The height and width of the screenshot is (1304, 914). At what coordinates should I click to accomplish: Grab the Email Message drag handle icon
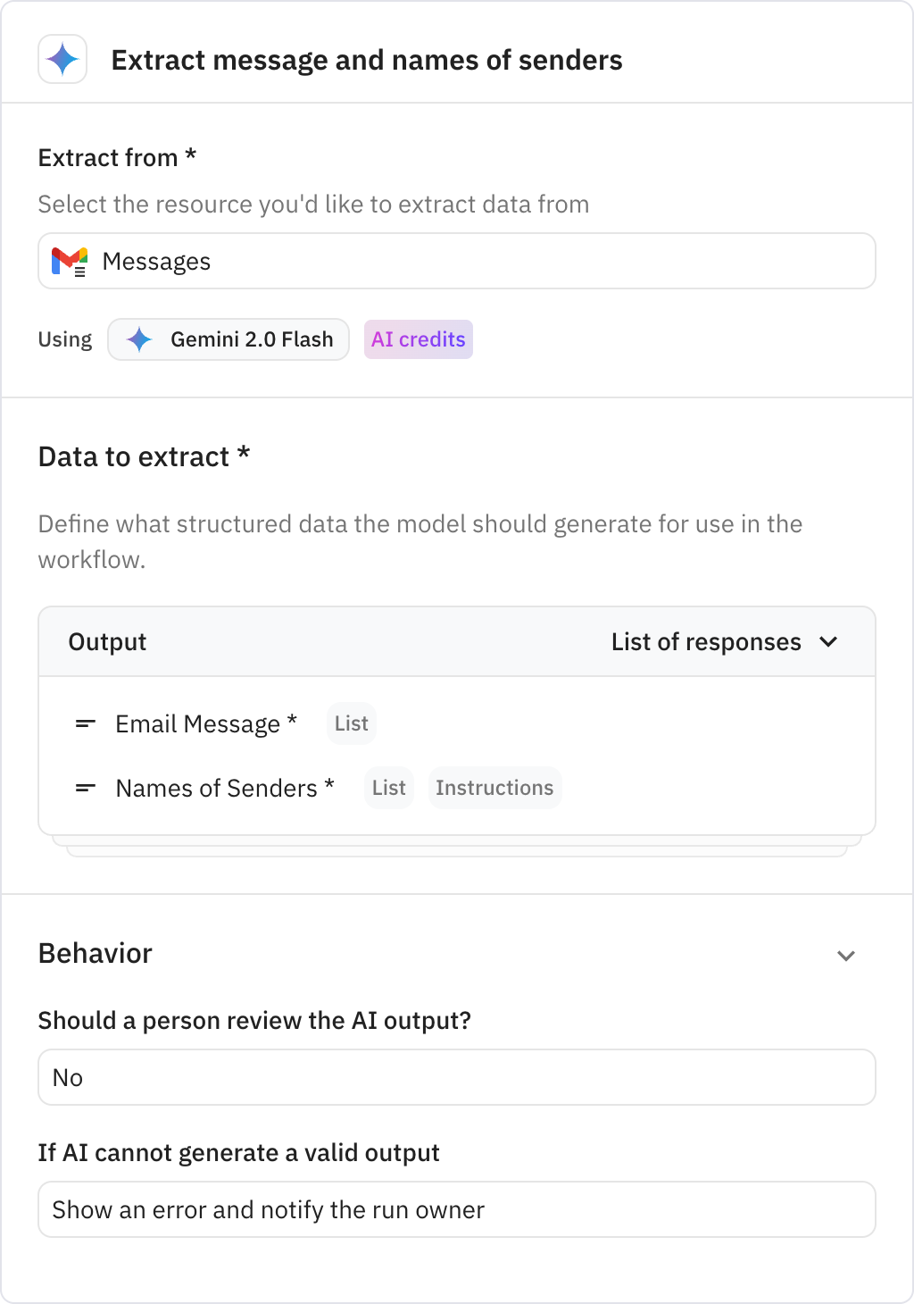84,723
